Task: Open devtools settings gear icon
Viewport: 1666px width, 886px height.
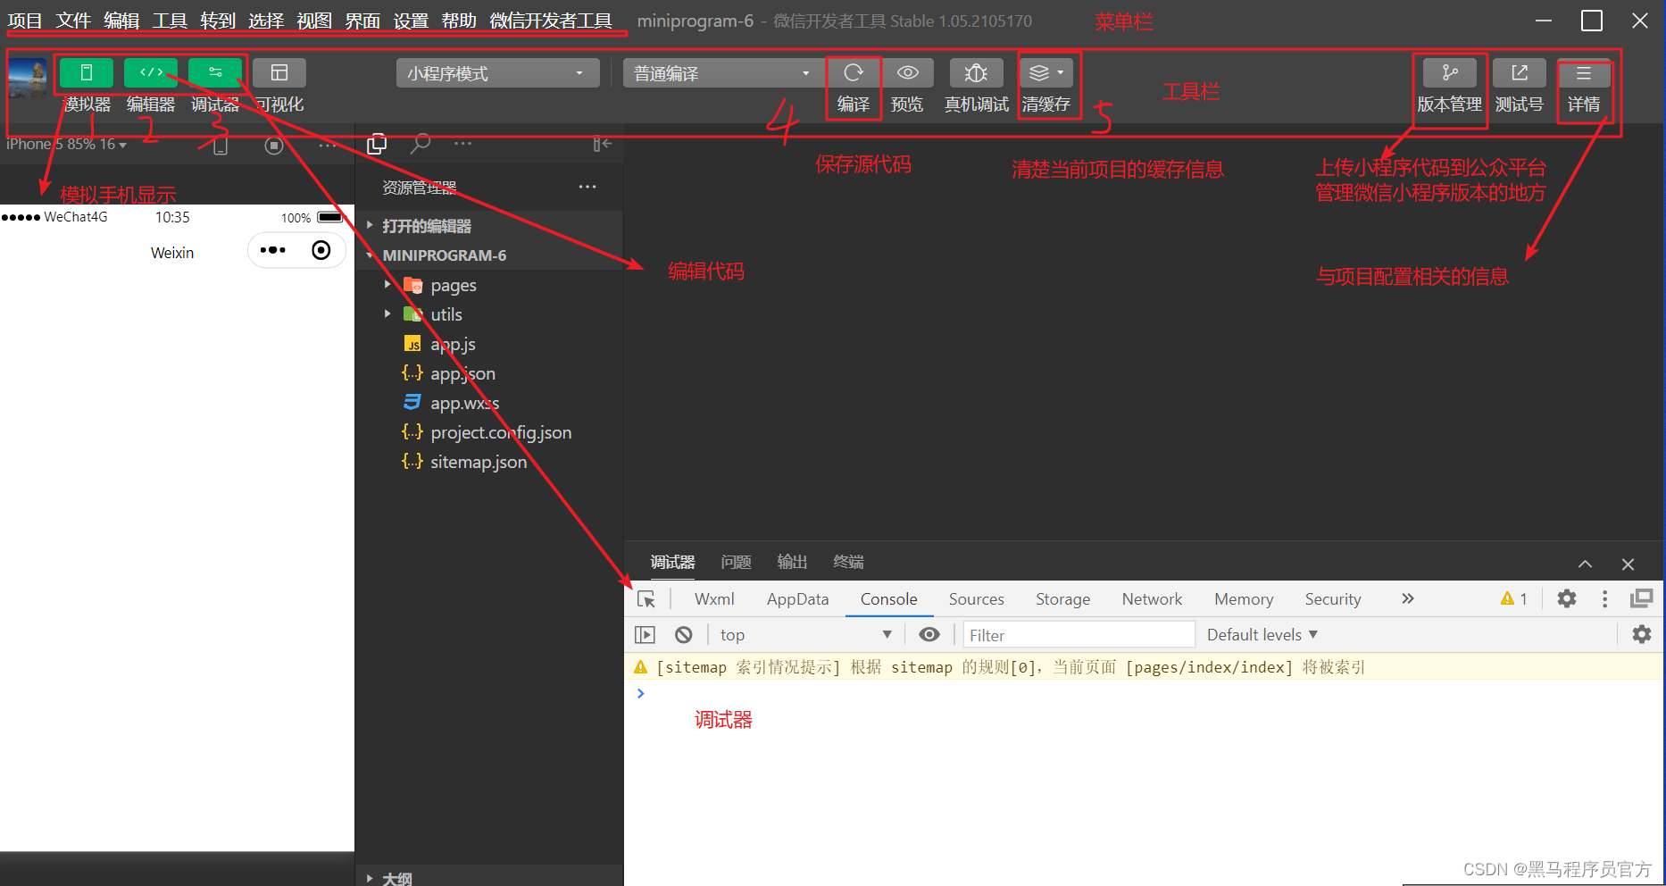Action: point(1567,598)
